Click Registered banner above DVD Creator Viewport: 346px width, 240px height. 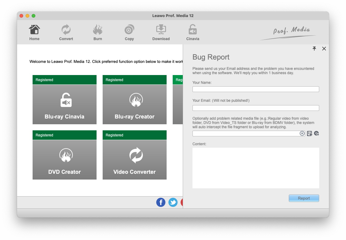coord(65,135)
